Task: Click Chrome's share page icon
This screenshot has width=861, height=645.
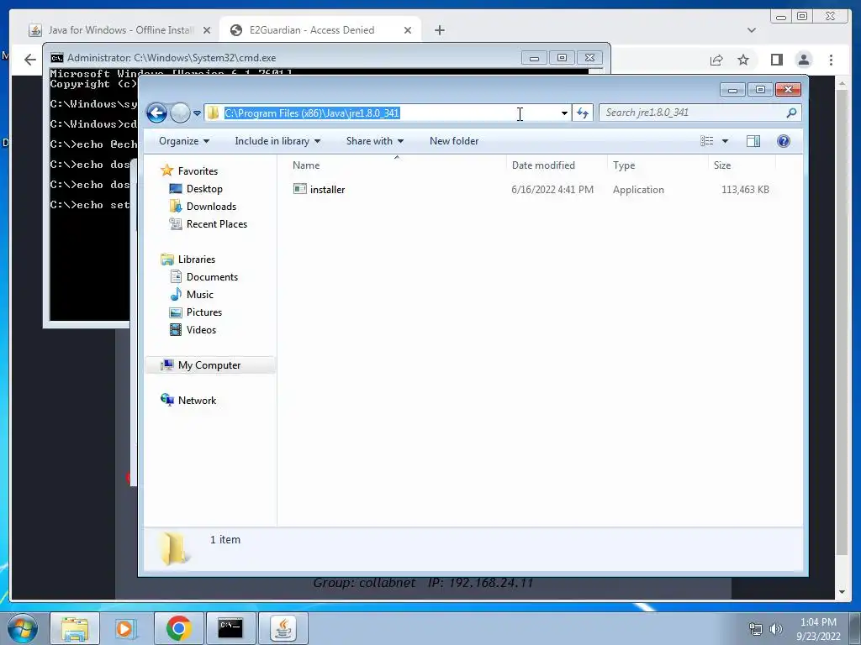Action: 716,60
